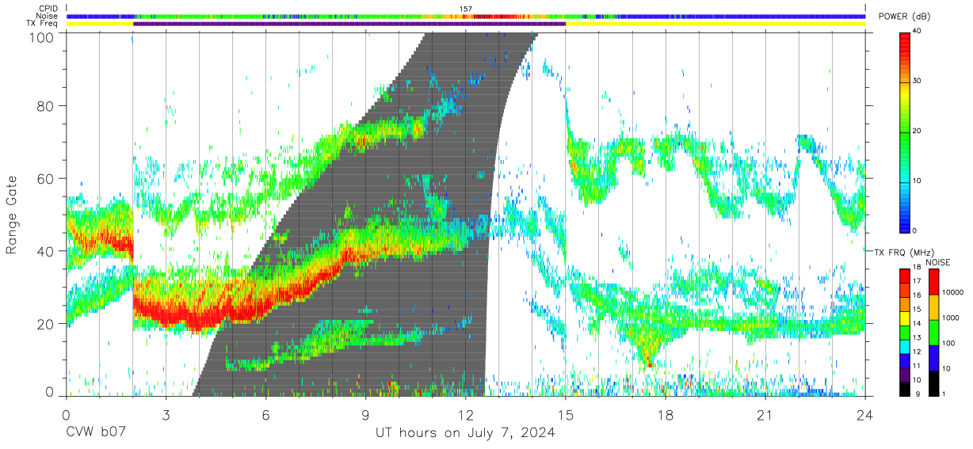Click the CPID value '157'

[466, 8]
